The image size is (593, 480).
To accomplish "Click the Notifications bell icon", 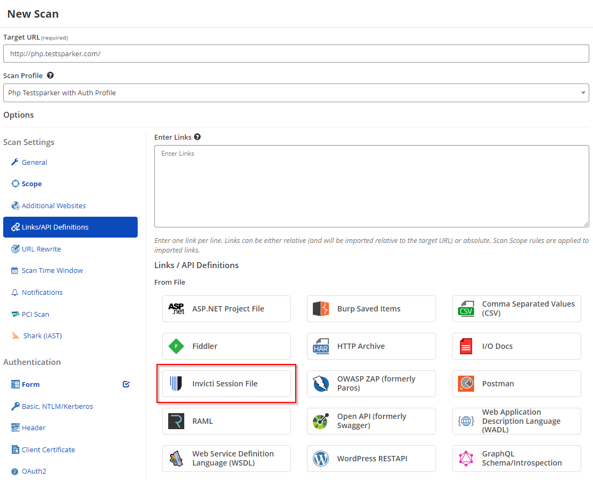I will click(15, 292).
